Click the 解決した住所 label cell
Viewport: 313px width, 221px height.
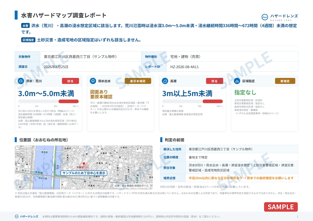[x=173, y=149]
